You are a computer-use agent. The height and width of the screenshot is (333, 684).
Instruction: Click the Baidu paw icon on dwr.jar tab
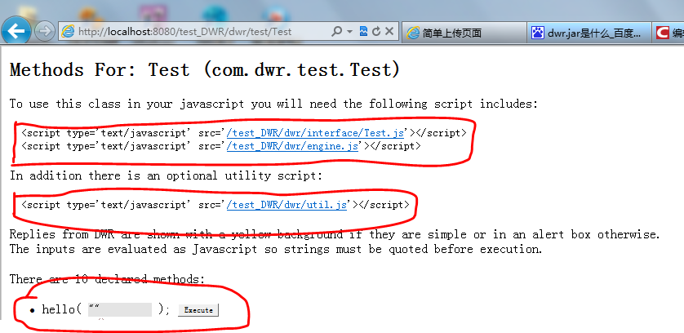click(537, 33)
